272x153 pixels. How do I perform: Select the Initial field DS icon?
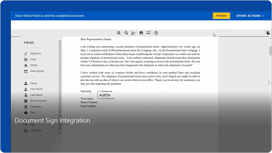point(26,60)
